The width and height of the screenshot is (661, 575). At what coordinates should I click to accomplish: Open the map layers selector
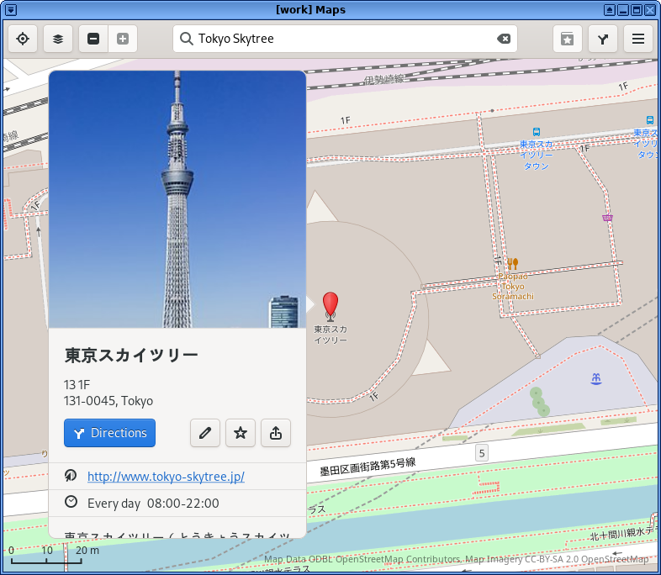pos(58,39)
